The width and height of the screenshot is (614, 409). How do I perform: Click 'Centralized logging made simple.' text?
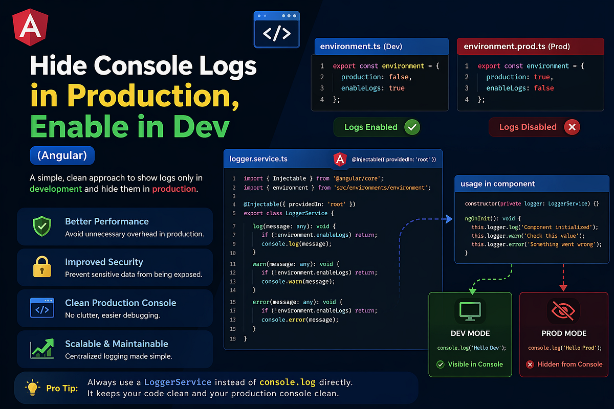pos(119,356)
